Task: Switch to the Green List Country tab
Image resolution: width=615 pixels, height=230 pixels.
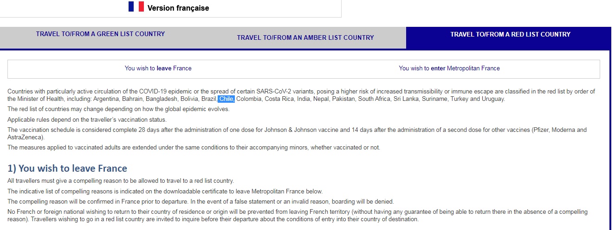Action: (100, 34)
